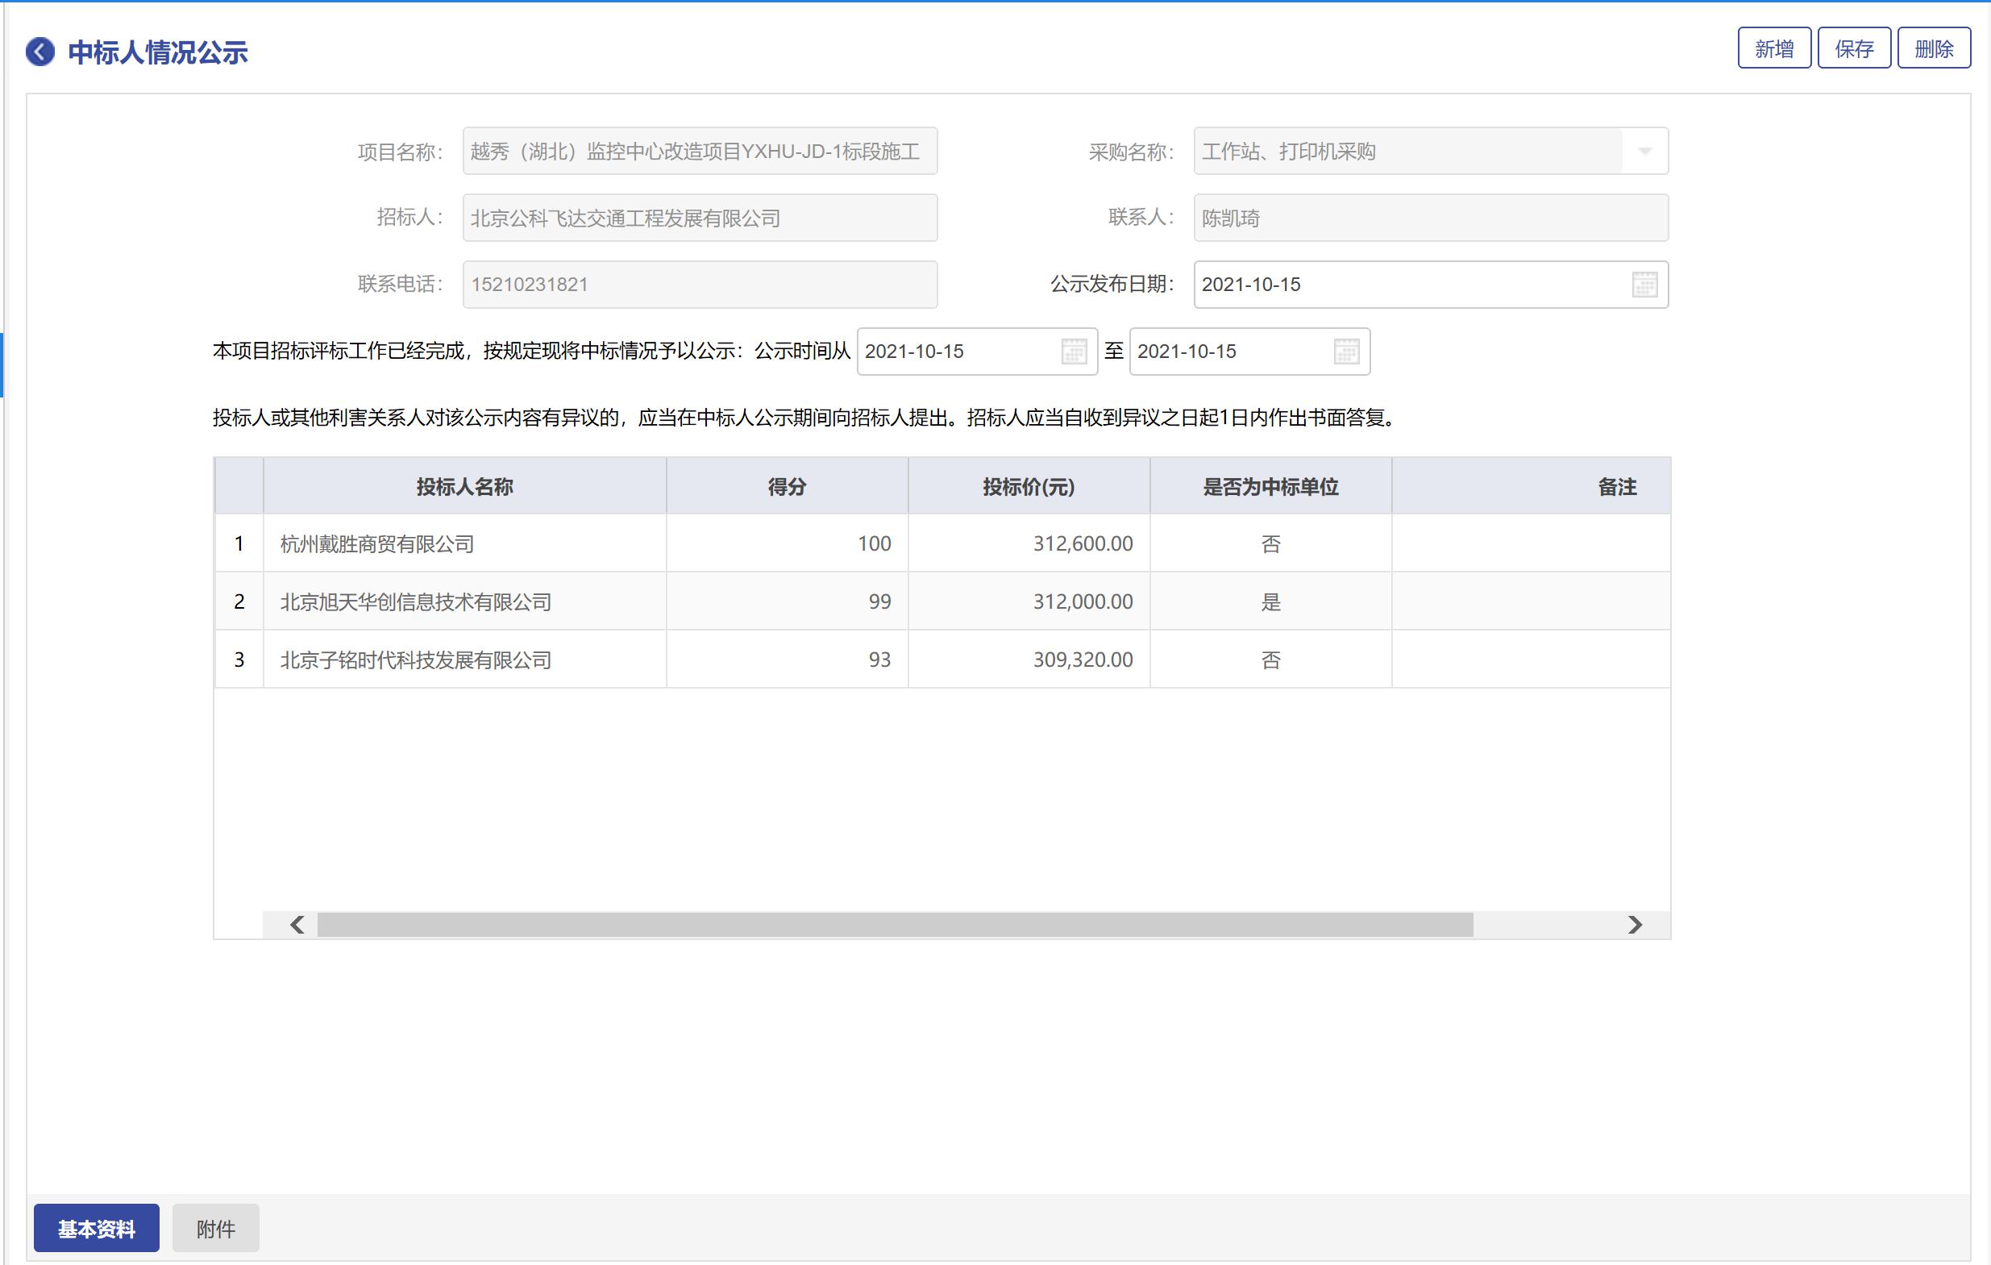Click the 新增 button

(x=1773, y=49)
